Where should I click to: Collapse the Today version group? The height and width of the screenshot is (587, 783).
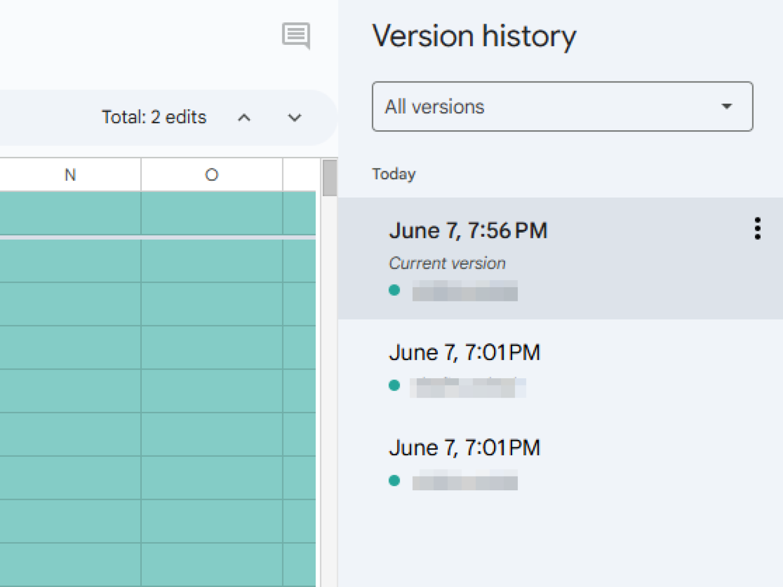pos(394,174)
